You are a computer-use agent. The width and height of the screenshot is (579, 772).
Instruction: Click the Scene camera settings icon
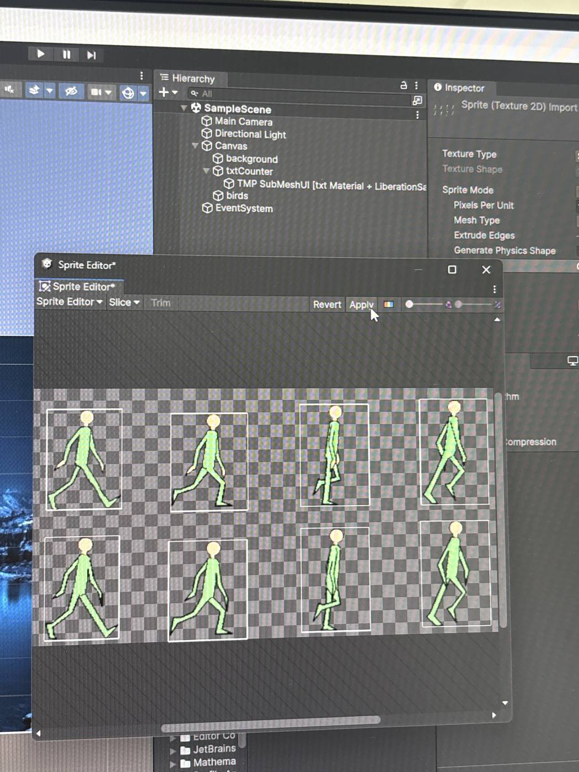[96, 92]
